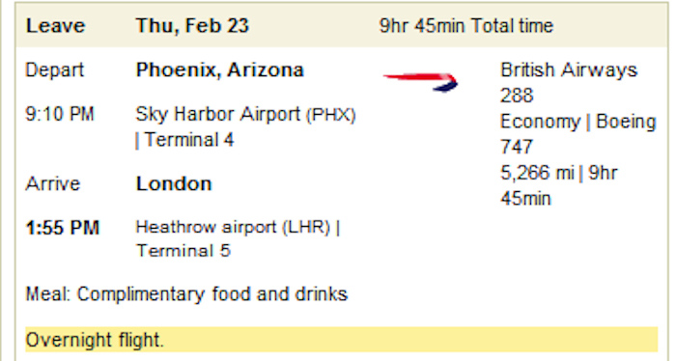Click the 1:55 PM arrival time
This screenshot has height=361, width=676.
coord(63,228)
